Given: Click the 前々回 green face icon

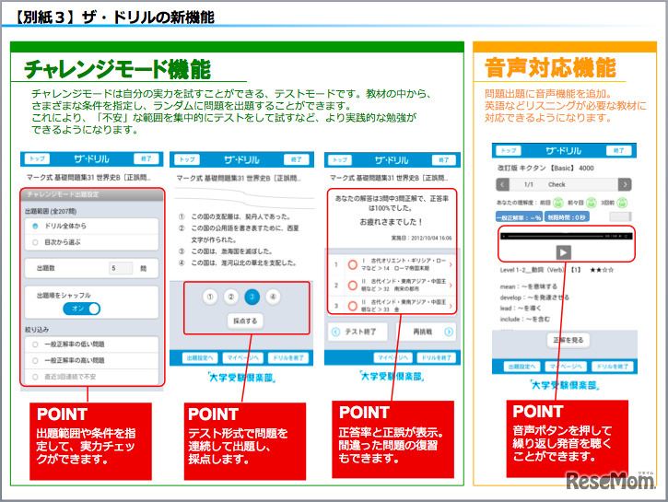Looking at the screenshot, I should [591, 203].
